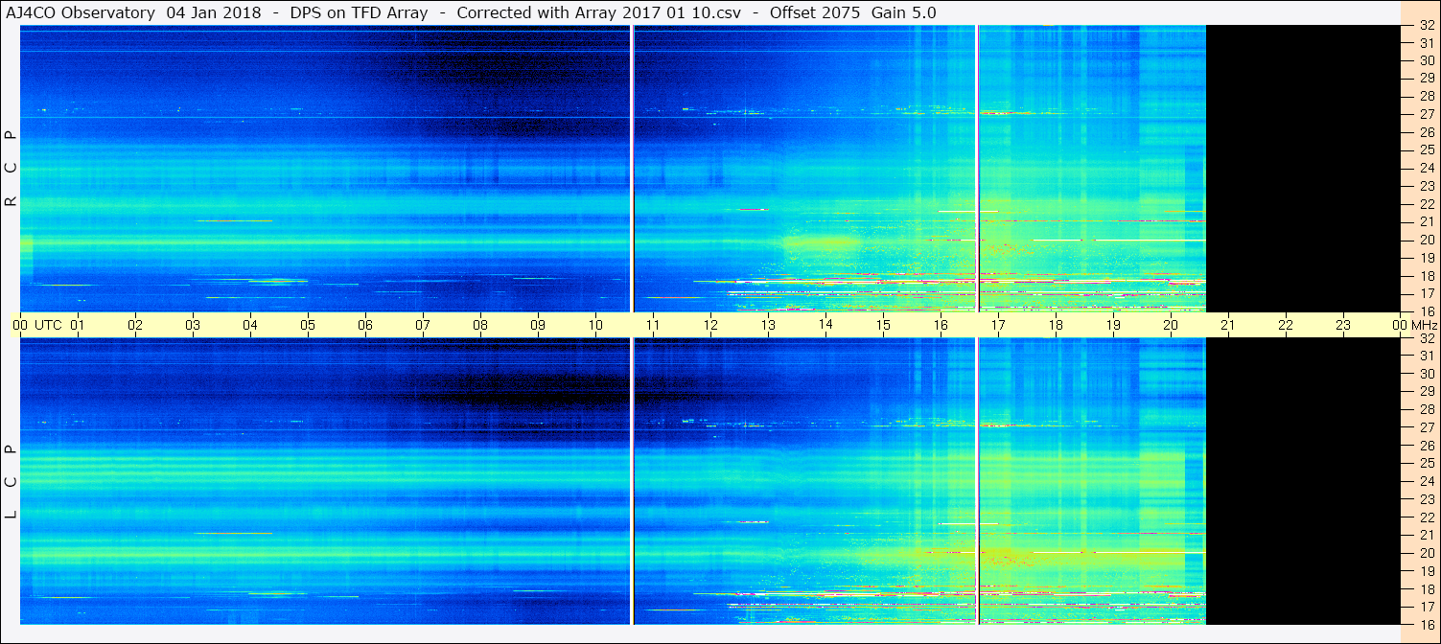Viewport: 1441px width, 644px height.
Task: Click the 00 hour label beside UTC
Action: tap(20, 325)
